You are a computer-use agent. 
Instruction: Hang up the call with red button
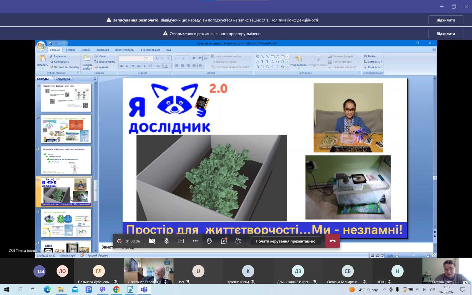click(x=332, y=241)
